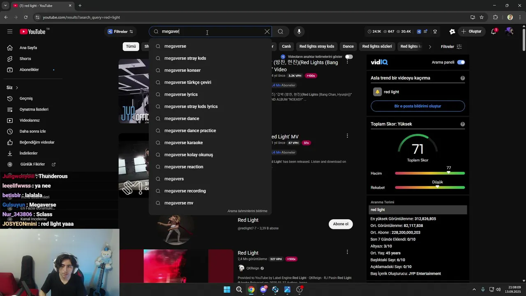
Task: Open more options for 'ed Light' MV
Action: (x=347, y=136)
